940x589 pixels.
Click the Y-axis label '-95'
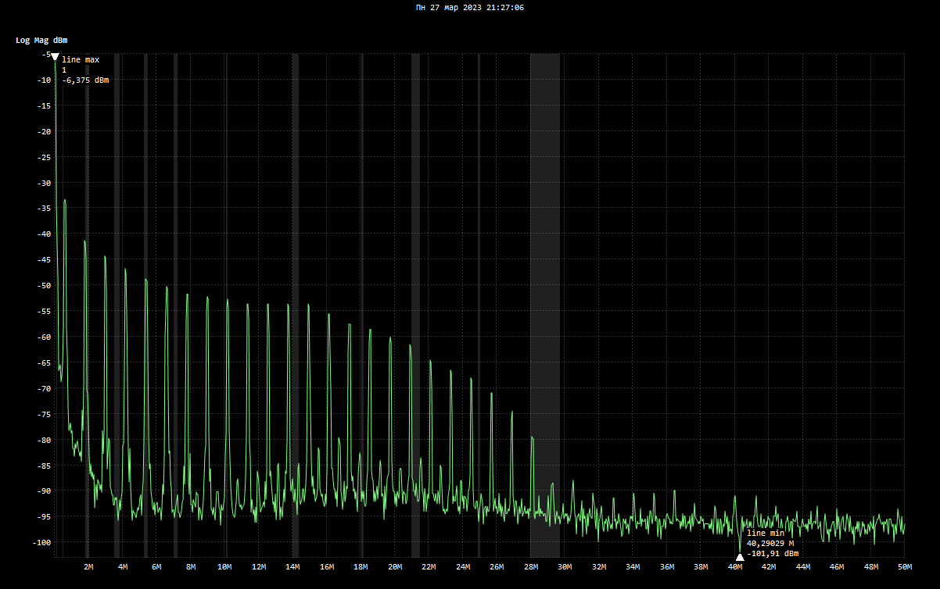[x=44, y=516]
